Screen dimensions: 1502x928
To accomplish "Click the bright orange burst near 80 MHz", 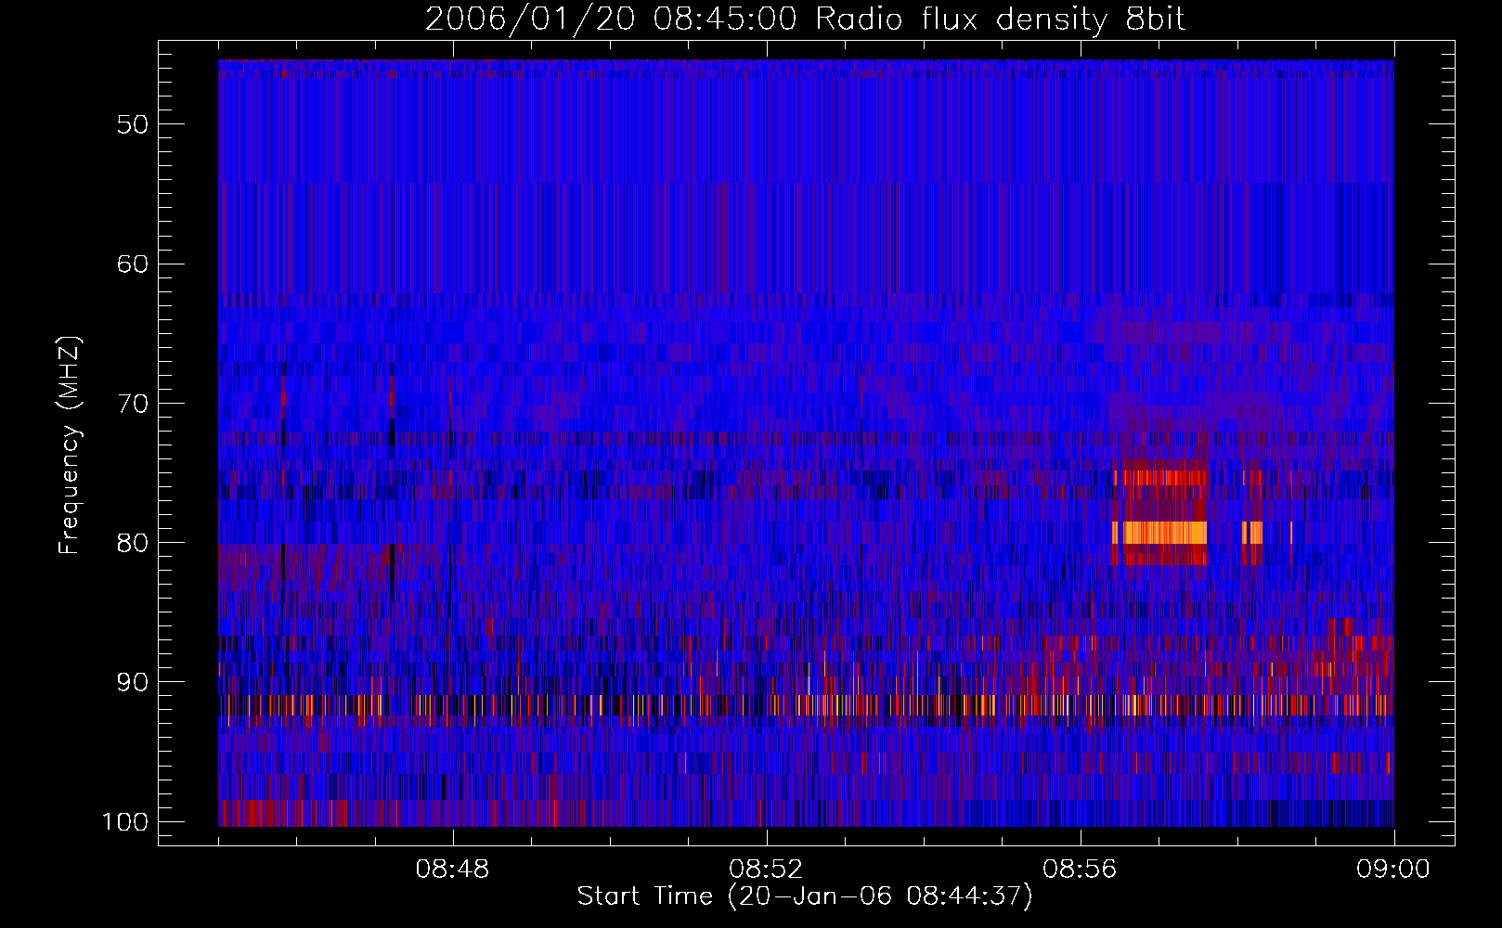I will 1164,532.
